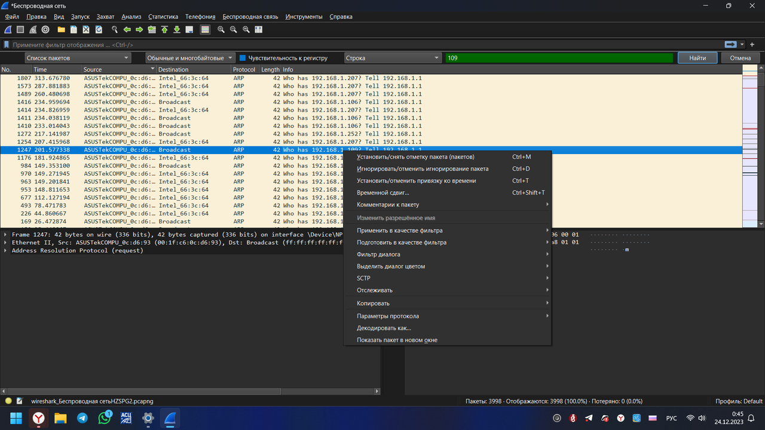Zoom in on the packet list text
The height and width of the screenshot is (430, 765).
pyautogui.click(x=221, y=29)
